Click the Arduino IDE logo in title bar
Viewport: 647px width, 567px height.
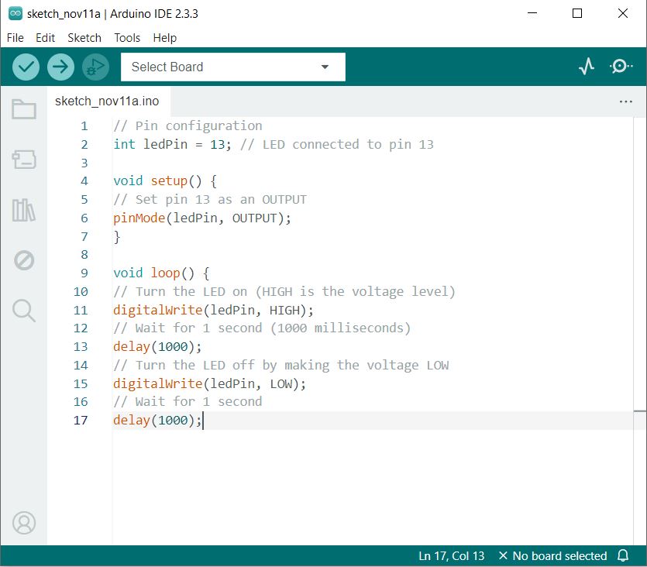point(15,14)
